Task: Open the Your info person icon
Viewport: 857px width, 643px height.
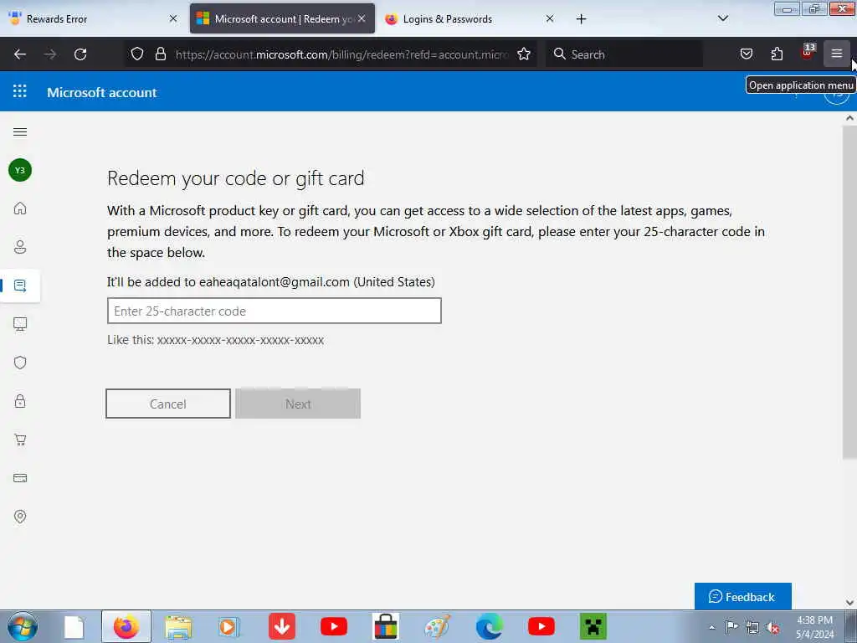Action: pos(20,247)
